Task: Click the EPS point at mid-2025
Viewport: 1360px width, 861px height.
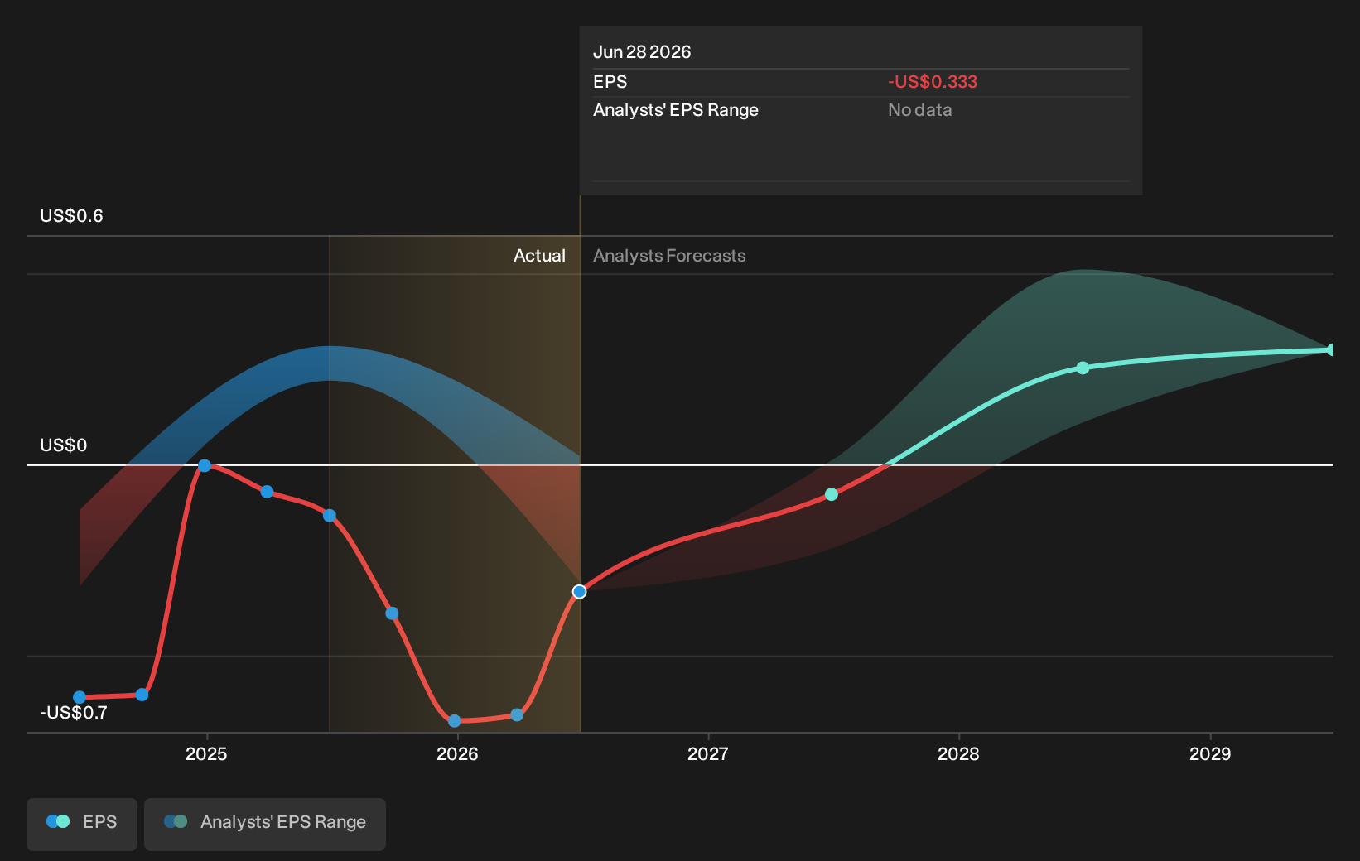Action: [330, 516]
